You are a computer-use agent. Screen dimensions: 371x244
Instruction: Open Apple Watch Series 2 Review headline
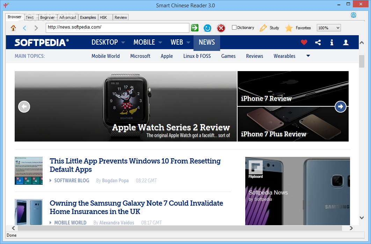[171, 128]
